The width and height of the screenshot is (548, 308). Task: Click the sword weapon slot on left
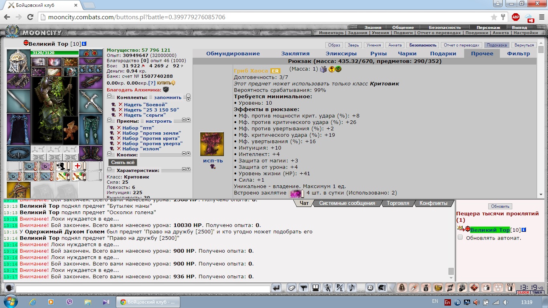click(x=18, y=101)
